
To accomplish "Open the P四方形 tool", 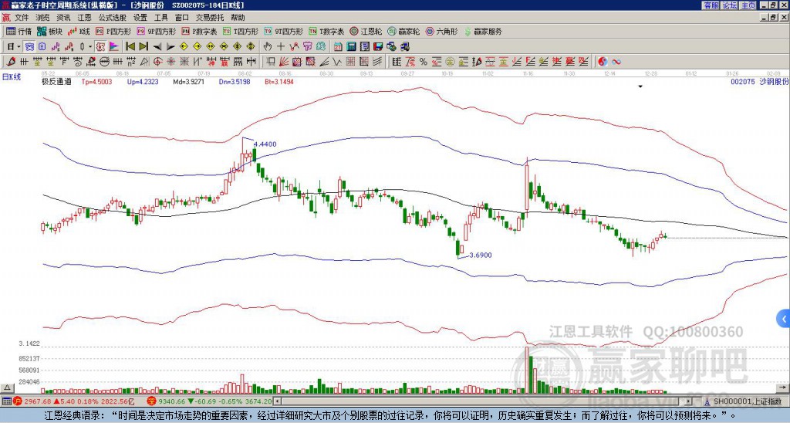I will coord(114,31).
